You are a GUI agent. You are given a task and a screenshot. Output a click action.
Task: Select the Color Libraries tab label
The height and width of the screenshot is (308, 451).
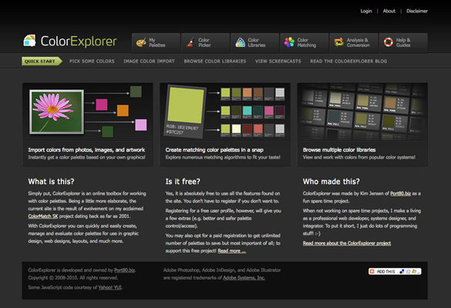coord(257,42)
